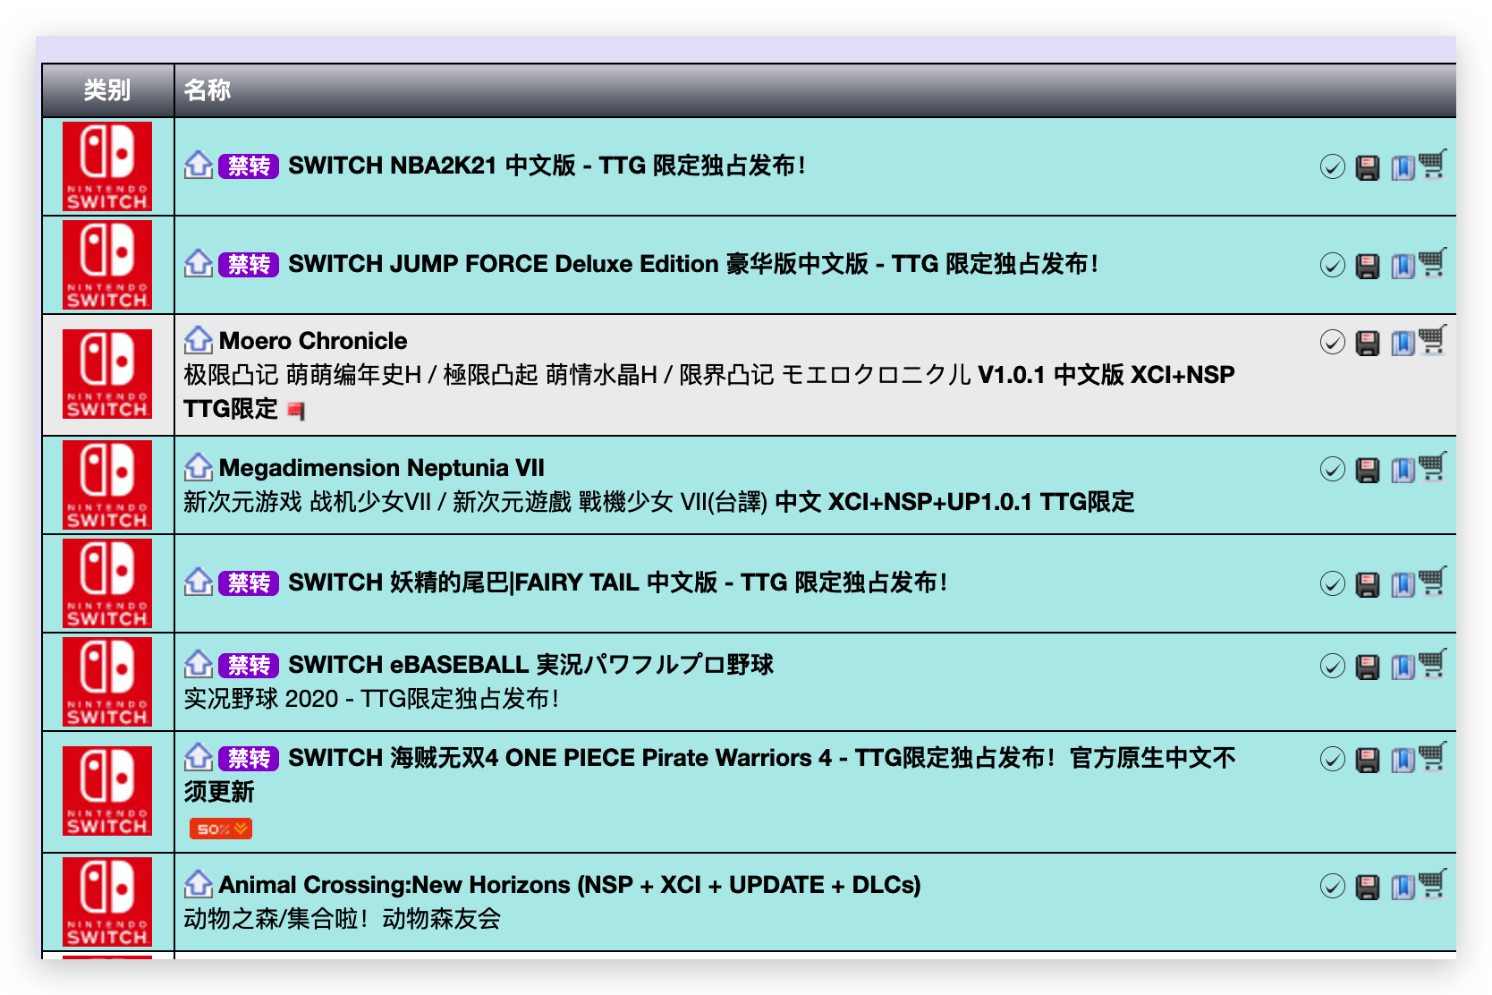
Task: Bookmark the NBA2K21 torrent
Action: pyautogui.click(x=1403, y=167)
